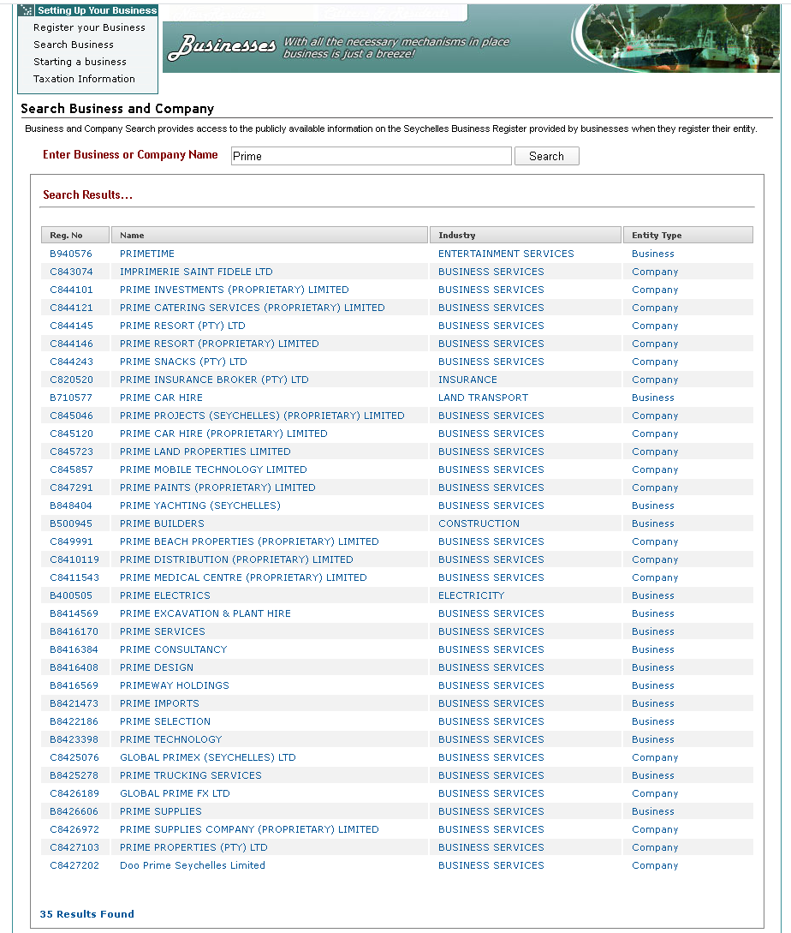Open PRIME INSURANCE BROKER (PTY) LTD entry
Screen dimensions: 791x933
coord(214,380)
